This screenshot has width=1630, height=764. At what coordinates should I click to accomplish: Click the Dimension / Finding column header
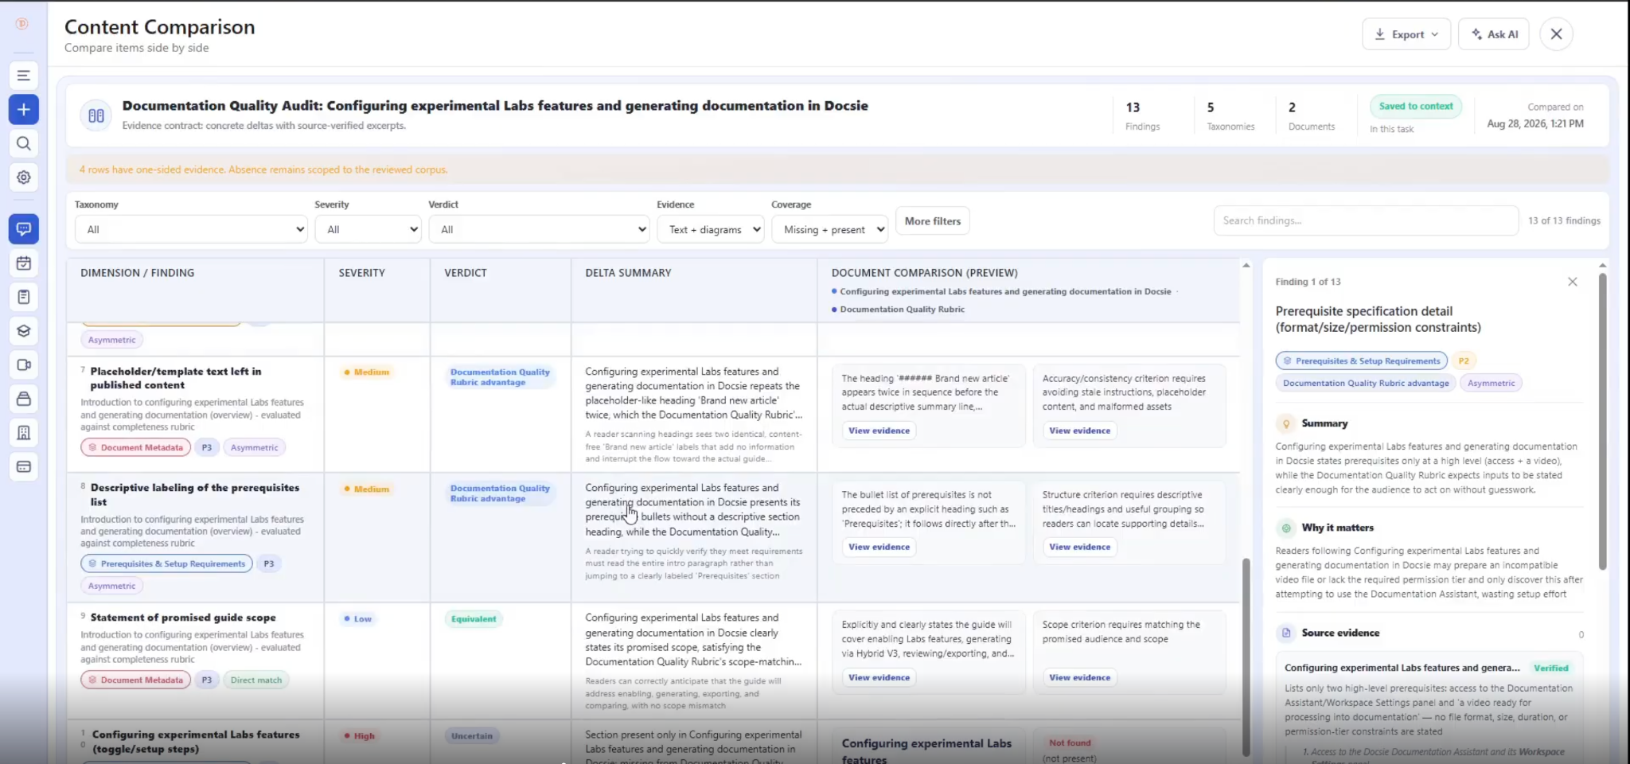click(x=137, y=273)
